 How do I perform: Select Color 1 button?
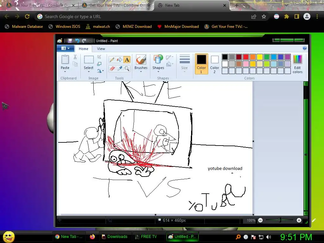(201, 64)
